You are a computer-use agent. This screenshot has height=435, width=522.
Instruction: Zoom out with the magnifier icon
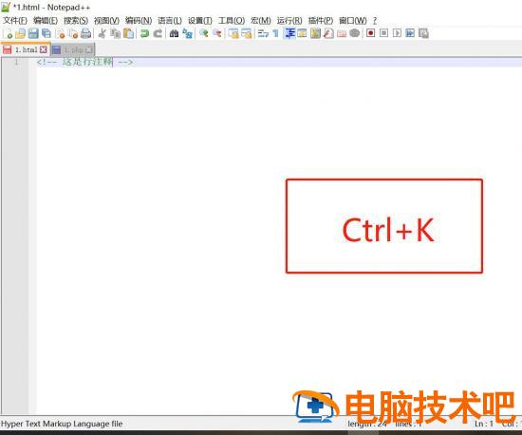point(217,33)
